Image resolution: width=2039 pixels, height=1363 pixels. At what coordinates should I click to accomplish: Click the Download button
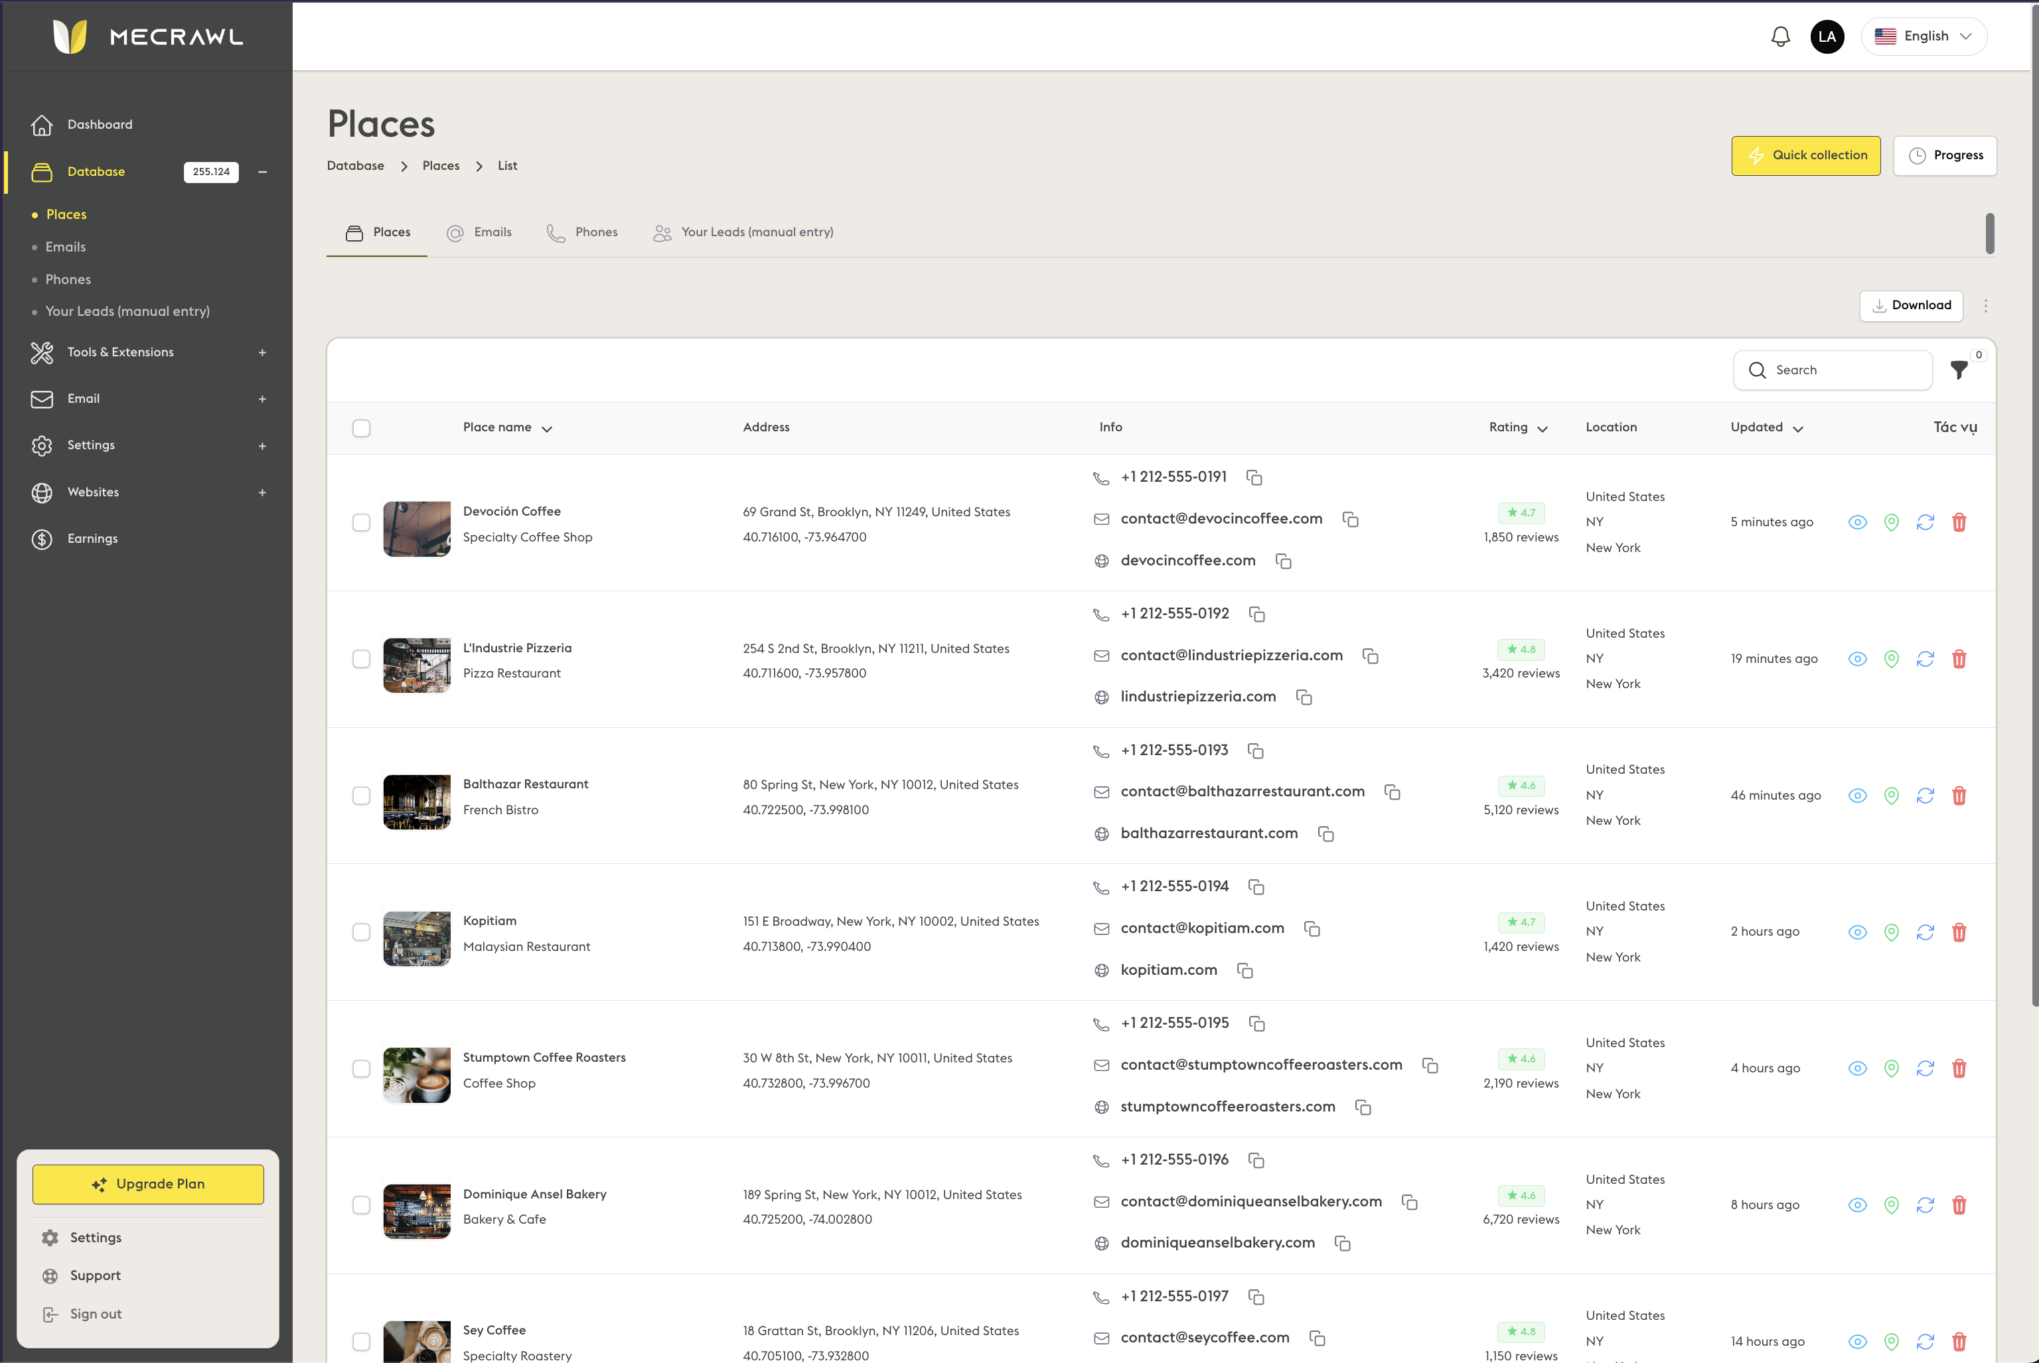(1911, 306)
